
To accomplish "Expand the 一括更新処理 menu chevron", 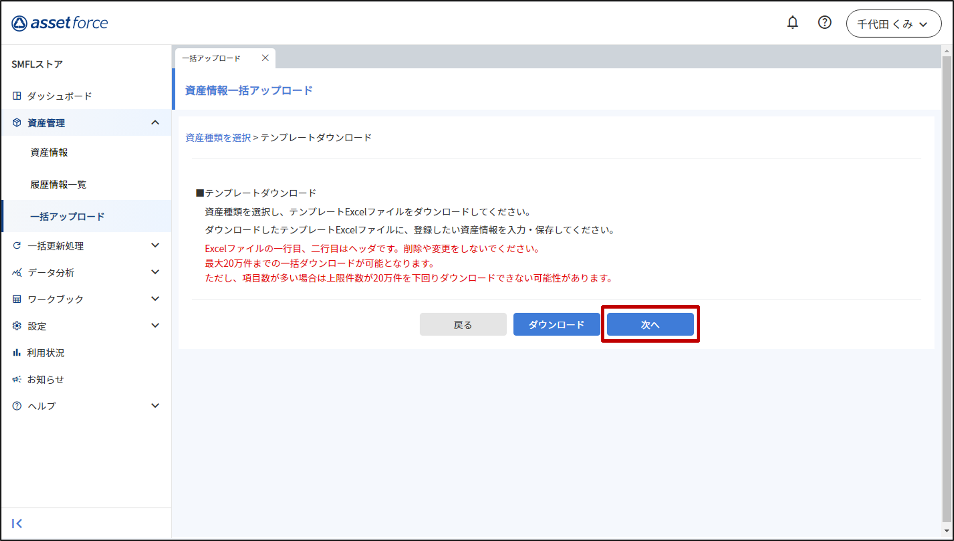I will point(155,245).
